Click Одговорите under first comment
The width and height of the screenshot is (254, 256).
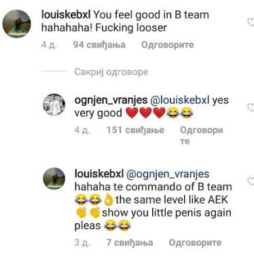pyautogui.click(x=168, y=45)
